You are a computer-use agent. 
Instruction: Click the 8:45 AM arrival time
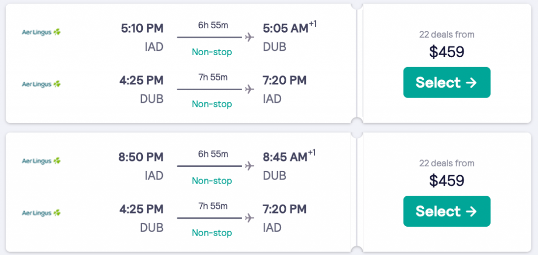click(285, 157)
